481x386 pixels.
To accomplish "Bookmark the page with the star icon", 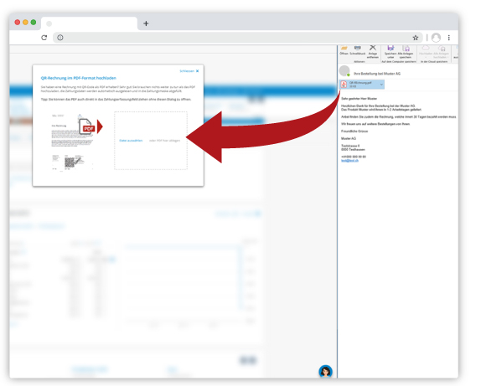I will 416,38.
